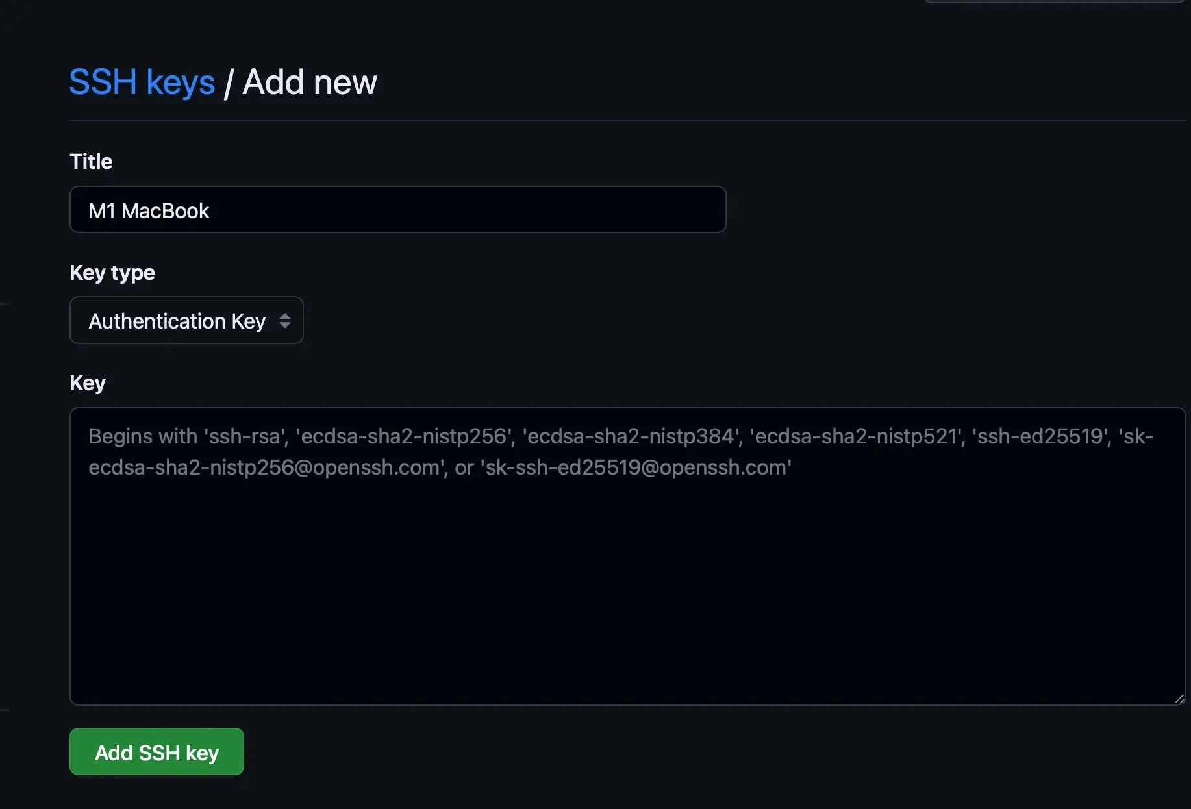Click the blank middle area of Key textarea

point(627,584)
